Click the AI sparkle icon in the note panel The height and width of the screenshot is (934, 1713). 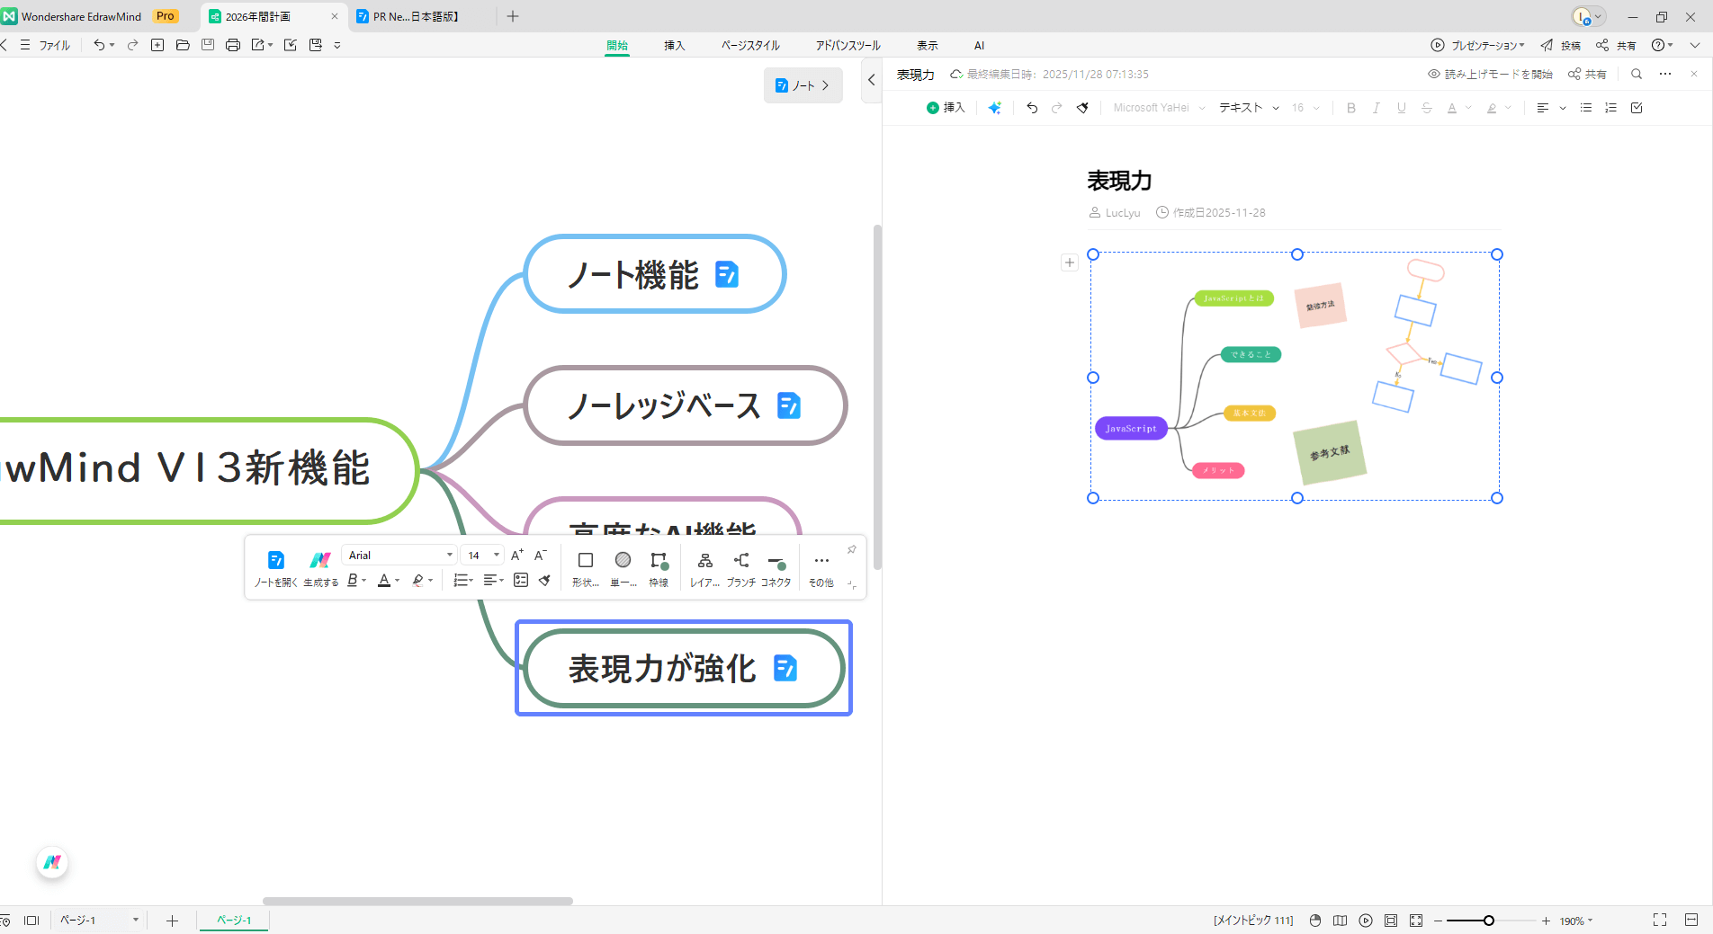click(x=995, y=107)
